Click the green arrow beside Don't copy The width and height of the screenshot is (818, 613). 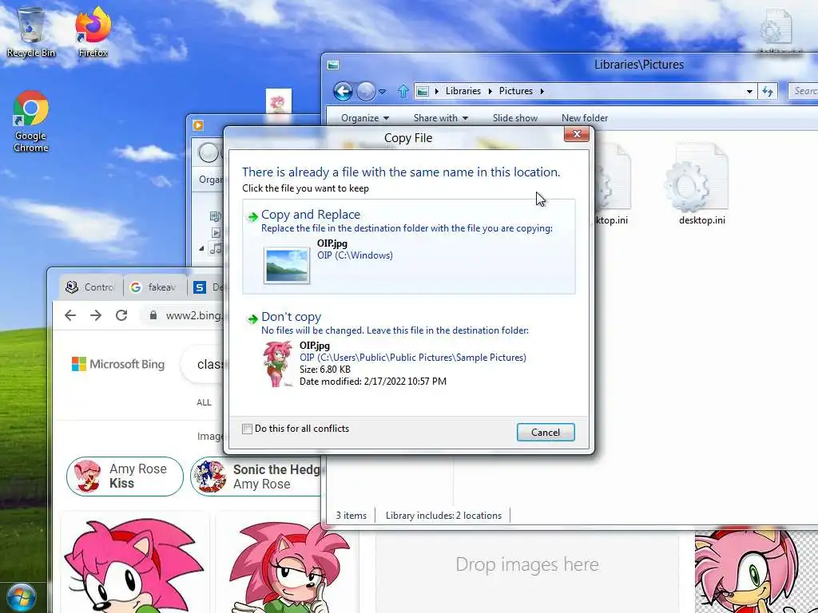click(252, 319)
